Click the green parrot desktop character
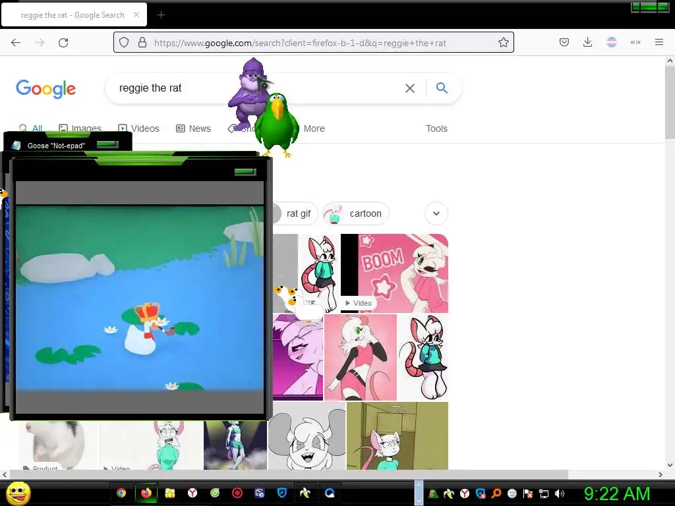Image resolution: width=675 pixels, height=506 pixels. coord(277,125)
